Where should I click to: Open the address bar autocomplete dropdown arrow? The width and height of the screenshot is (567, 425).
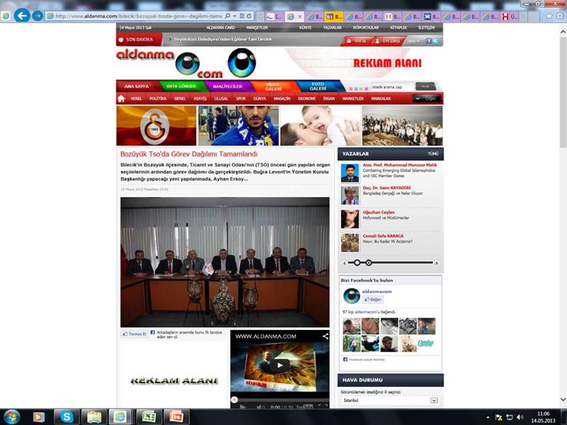coord(235,16)
